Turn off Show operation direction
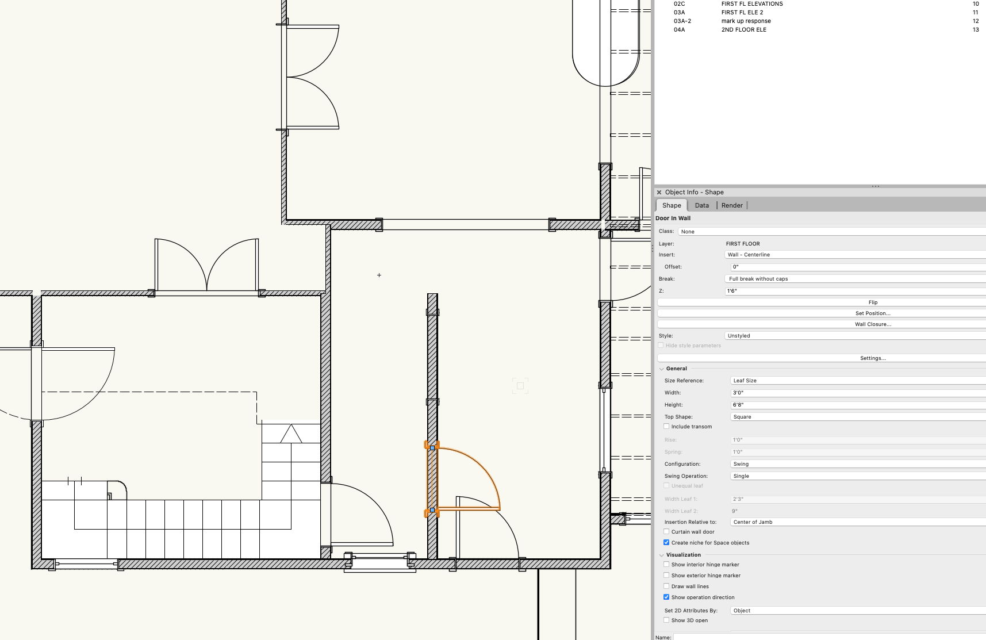Image resolution: width=986 pixels, height=640 pixels. [x=666, y=597]
